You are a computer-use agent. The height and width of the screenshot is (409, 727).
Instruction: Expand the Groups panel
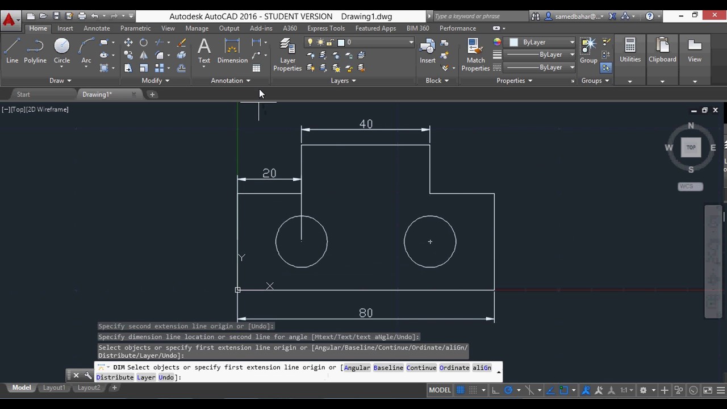tap(595, 81)
